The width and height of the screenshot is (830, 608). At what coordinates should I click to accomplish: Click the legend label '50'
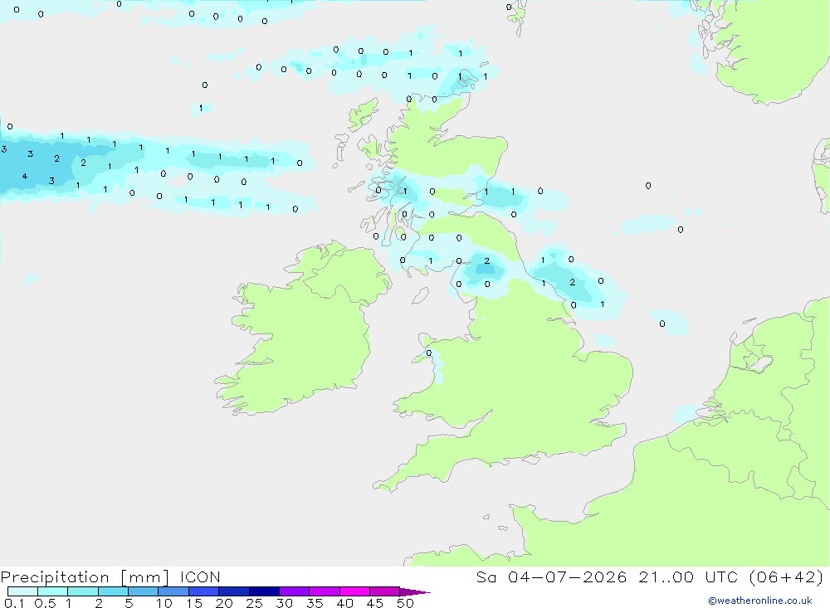tap(406, 603)
